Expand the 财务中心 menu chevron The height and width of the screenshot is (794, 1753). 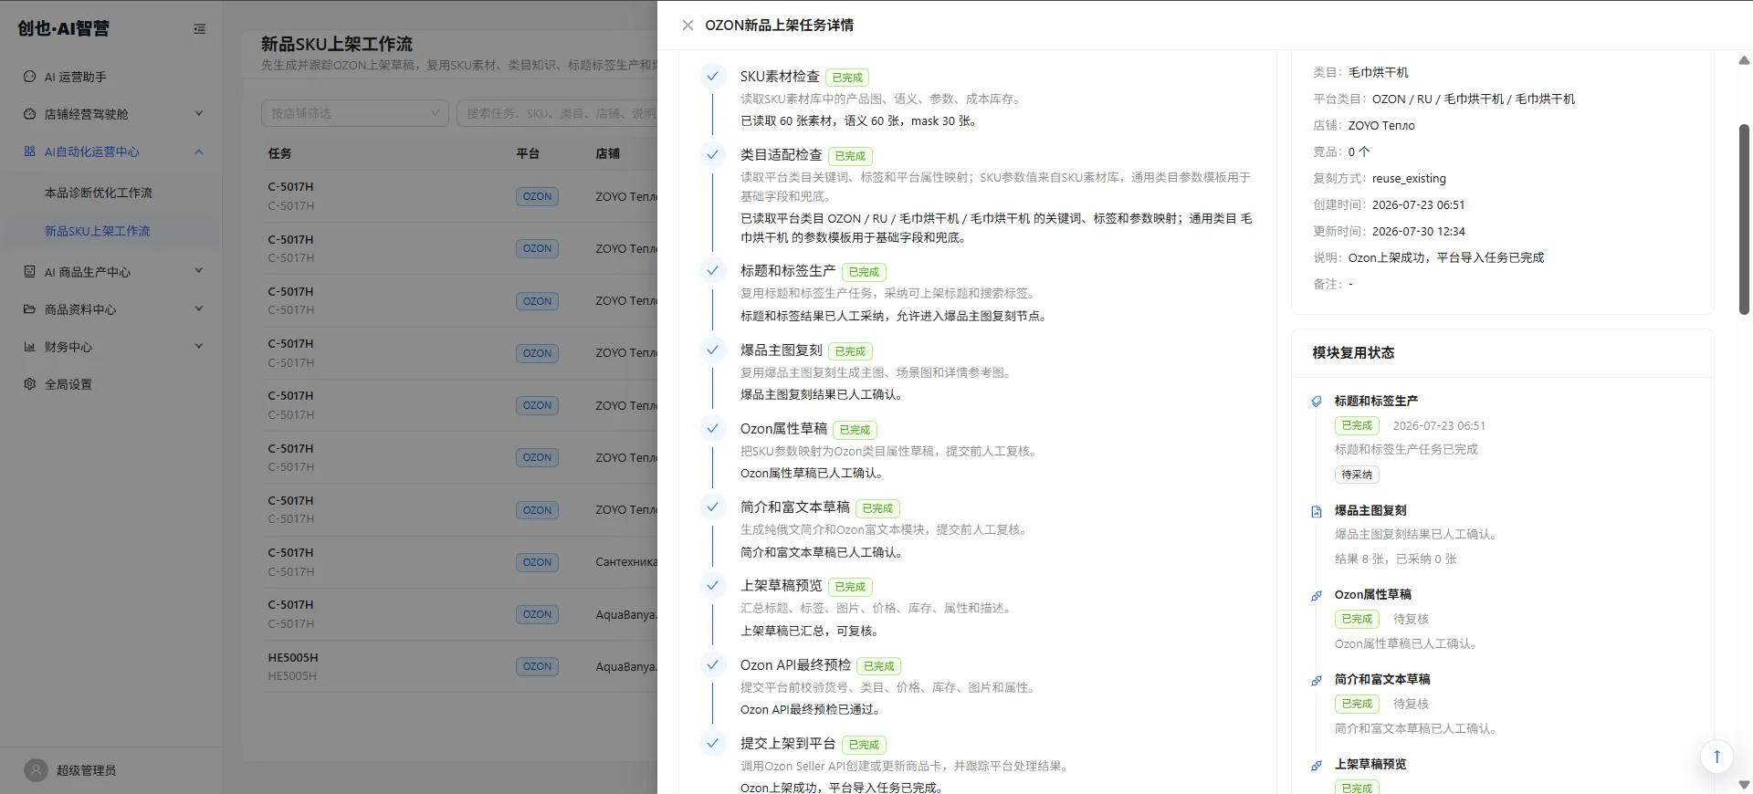pyautogui.click(x=199, y=347)
